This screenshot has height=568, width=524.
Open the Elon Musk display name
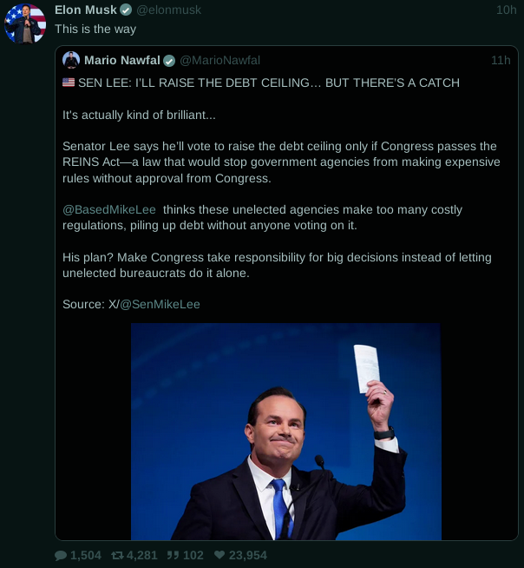pos(86,10)
